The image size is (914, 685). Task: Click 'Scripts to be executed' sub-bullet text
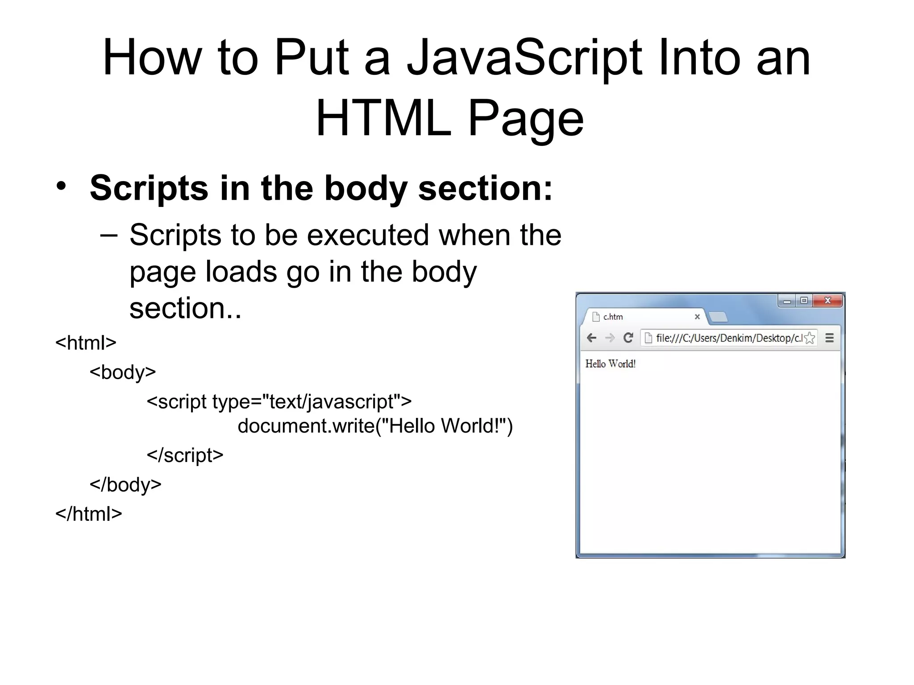[345, 272]
